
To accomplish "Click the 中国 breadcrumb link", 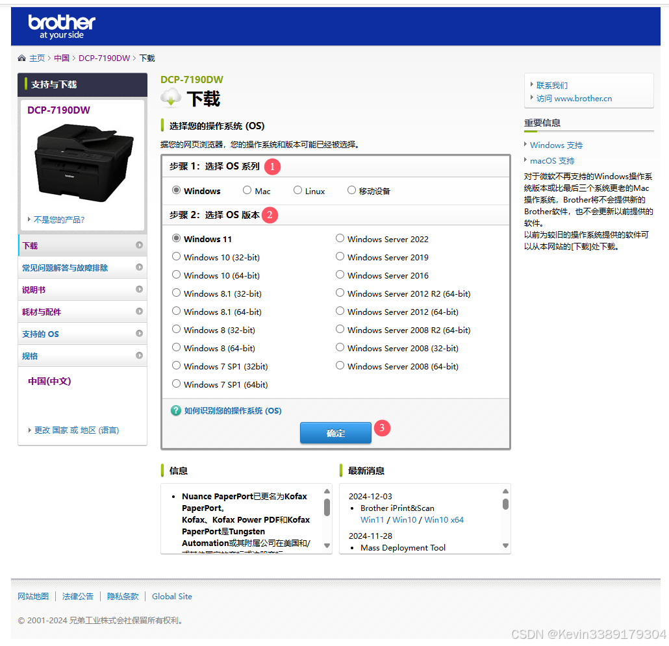I will [62, 58].
